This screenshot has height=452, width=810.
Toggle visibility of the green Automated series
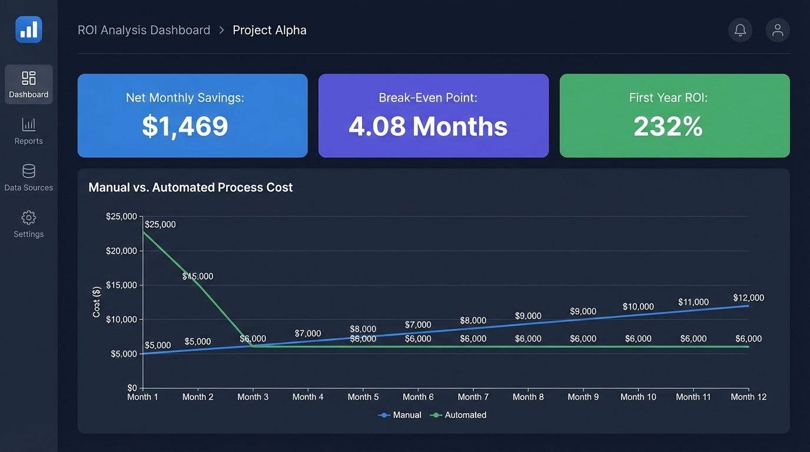[x=458, y=415]
